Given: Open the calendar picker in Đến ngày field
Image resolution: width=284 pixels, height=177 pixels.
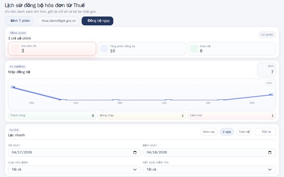Looking at the screenshot, I should (x=270, y=153).
